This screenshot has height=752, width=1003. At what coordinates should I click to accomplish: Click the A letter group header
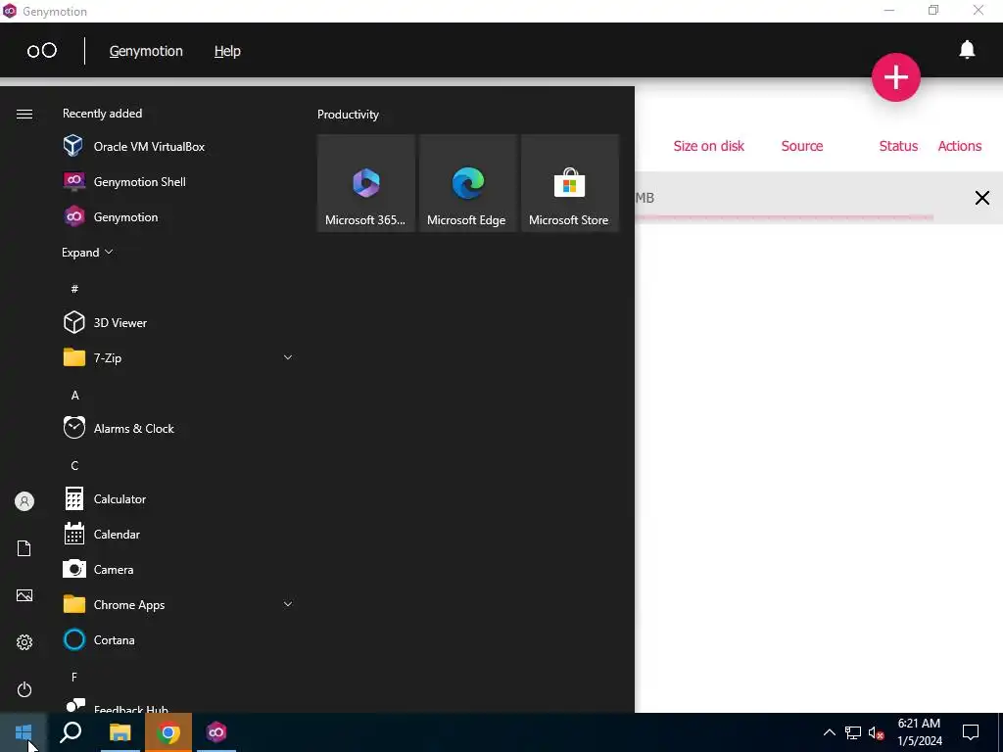74,396
